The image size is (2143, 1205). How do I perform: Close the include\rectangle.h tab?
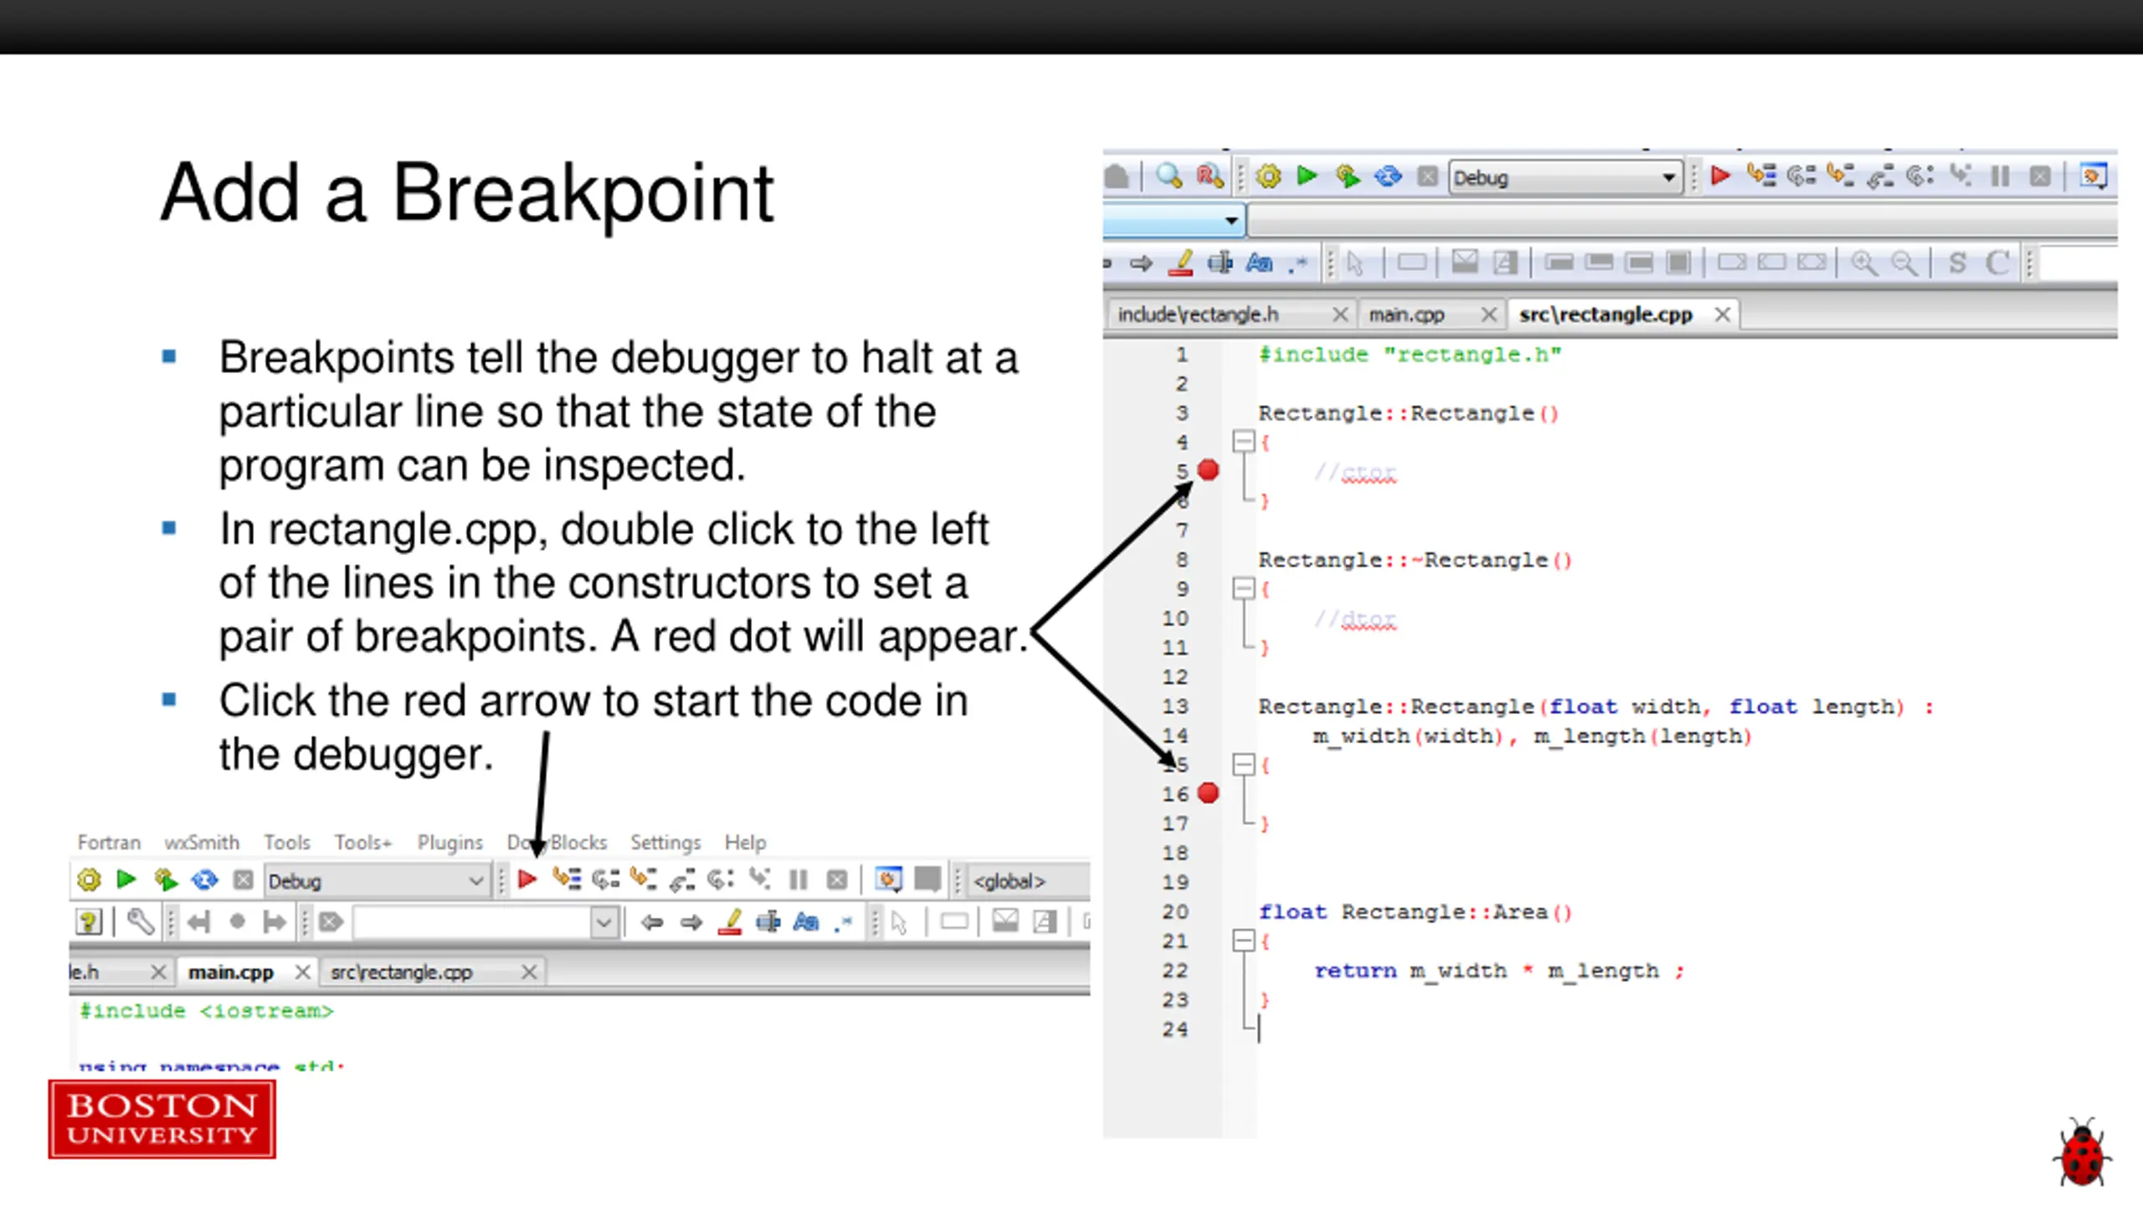point(1340,314)
